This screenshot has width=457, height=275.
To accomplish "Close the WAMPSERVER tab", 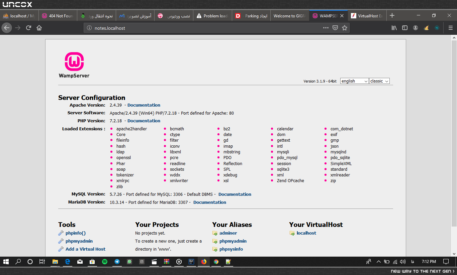I will pyautogui.click(x=342, y=16).
